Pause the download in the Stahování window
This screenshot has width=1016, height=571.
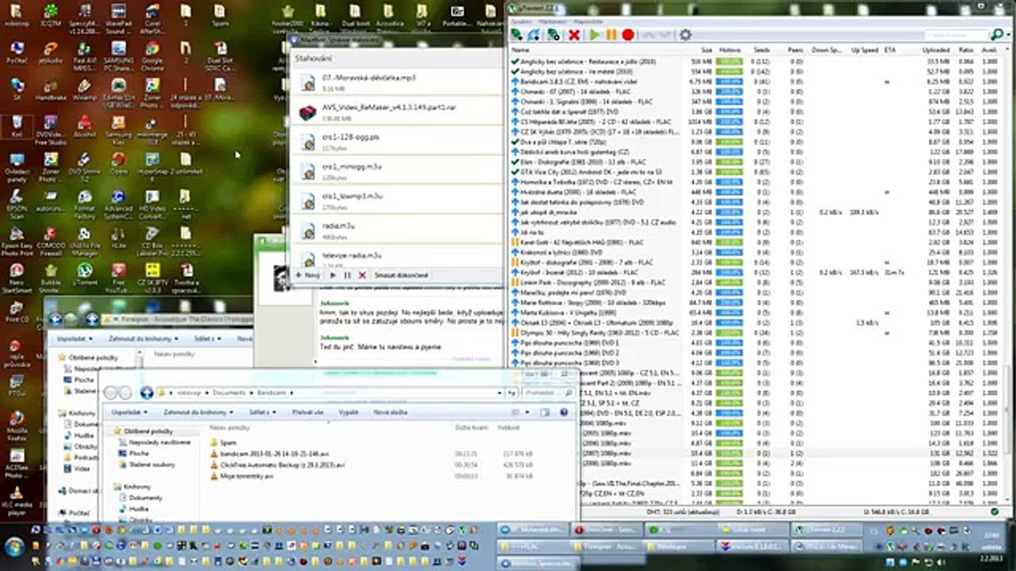pyautogui.click(x=348, y=275)
